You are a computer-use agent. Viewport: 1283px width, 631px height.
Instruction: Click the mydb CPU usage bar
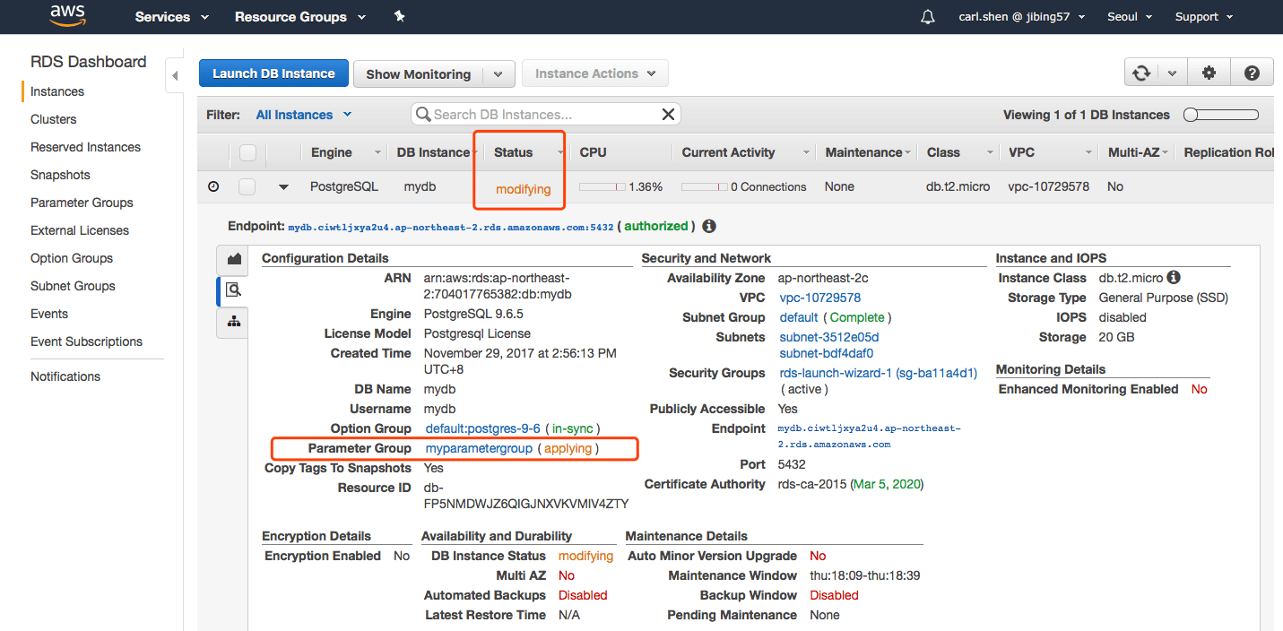602,187
